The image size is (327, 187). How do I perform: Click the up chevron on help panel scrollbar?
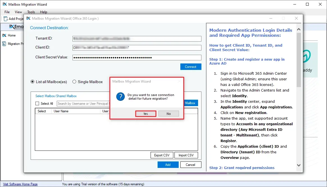pyautogui.click(x=299, y=29)
